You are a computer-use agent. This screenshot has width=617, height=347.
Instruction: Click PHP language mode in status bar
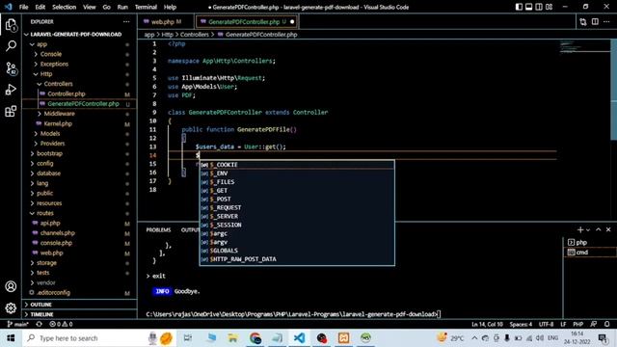pyautogui.click(x=578, y=324)
